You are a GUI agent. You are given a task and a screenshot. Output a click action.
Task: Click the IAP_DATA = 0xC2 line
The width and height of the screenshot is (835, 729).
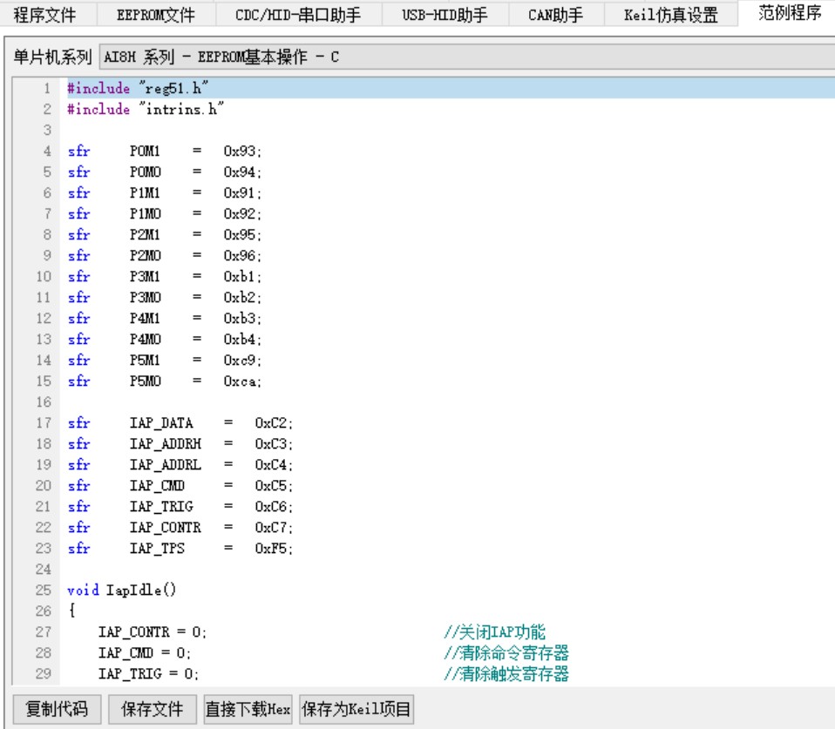coord(180,423)
